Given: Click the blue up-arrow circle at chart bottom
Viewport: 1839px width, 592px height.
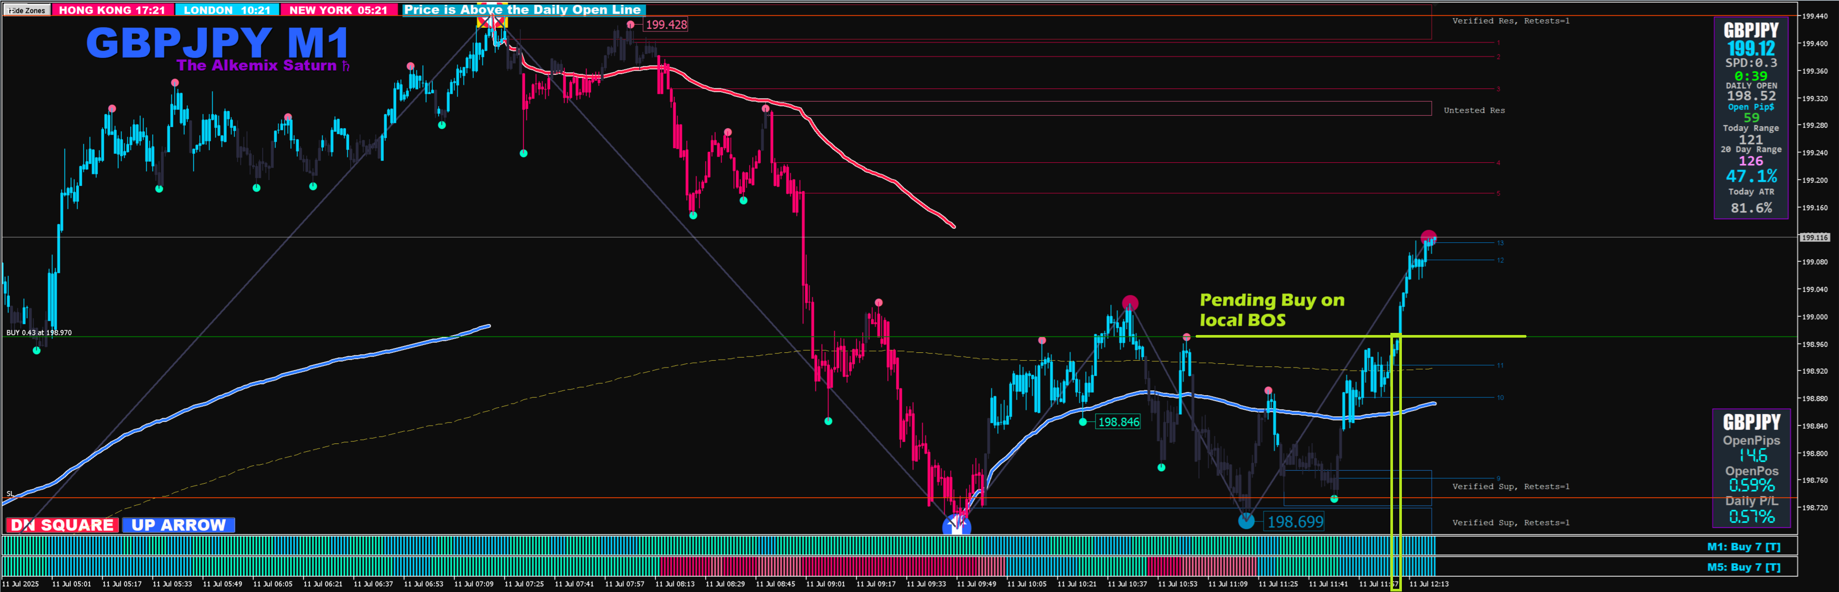Looking at the screenshot, I should (956, 526).
